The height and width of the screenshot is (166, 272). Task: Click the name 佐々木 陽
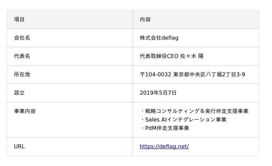tap(192, 56)
